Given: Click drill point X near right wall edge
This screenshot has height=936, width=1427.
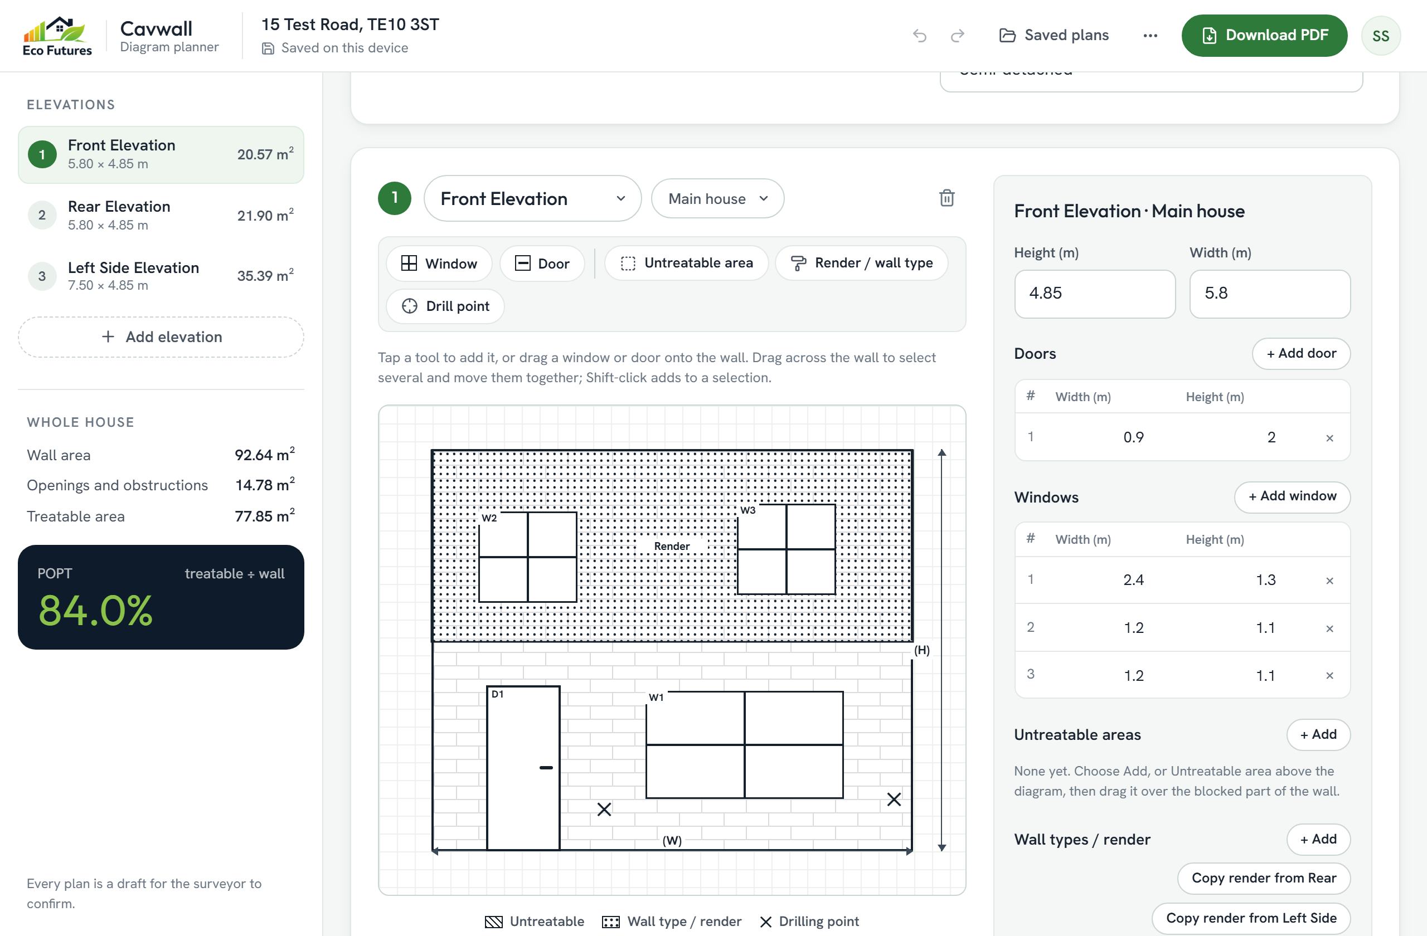Looking at the screenshot, I should [x=894, y=799].
